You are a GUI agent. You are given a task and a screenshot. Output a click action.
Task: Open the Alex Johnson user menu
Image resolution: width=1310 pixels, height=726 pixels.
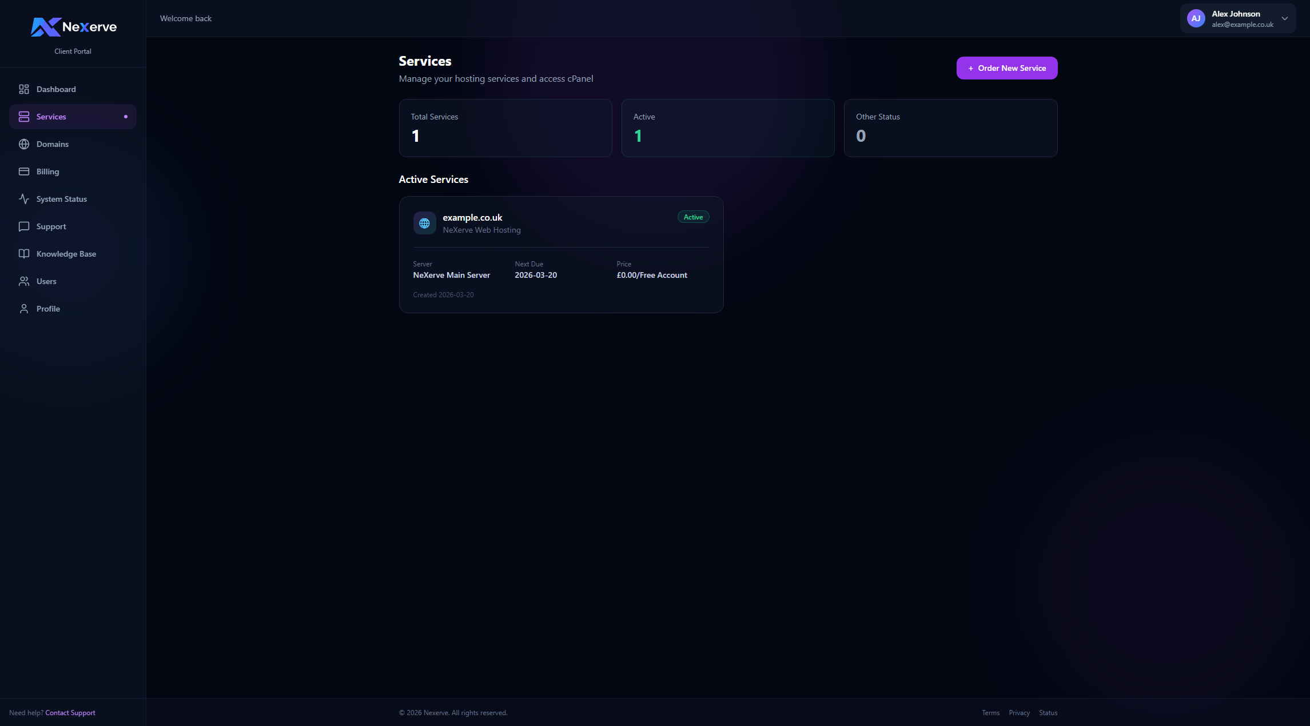(x=1235, y=14)
